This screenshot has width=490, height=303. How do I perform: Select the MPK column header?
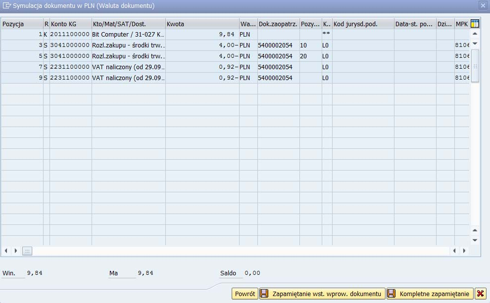[462, 24]
